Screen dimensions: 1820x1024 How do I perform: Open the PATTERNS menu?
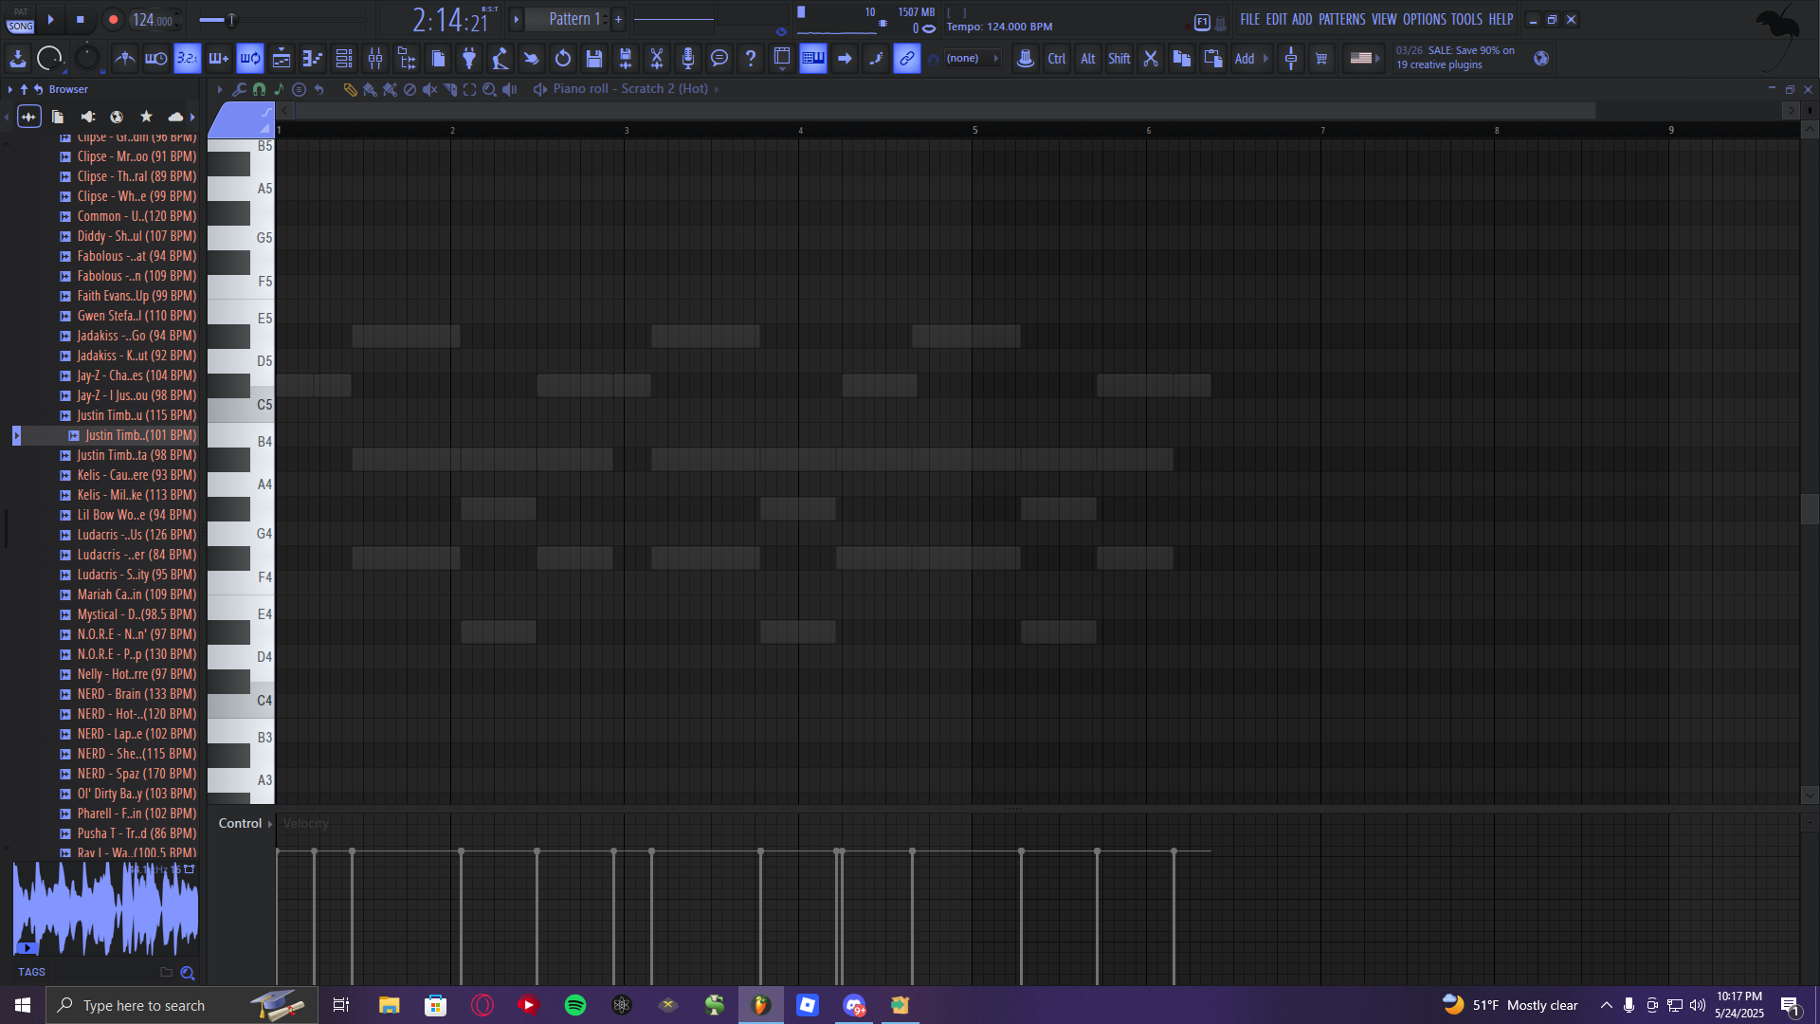[x=1341, y=19]
